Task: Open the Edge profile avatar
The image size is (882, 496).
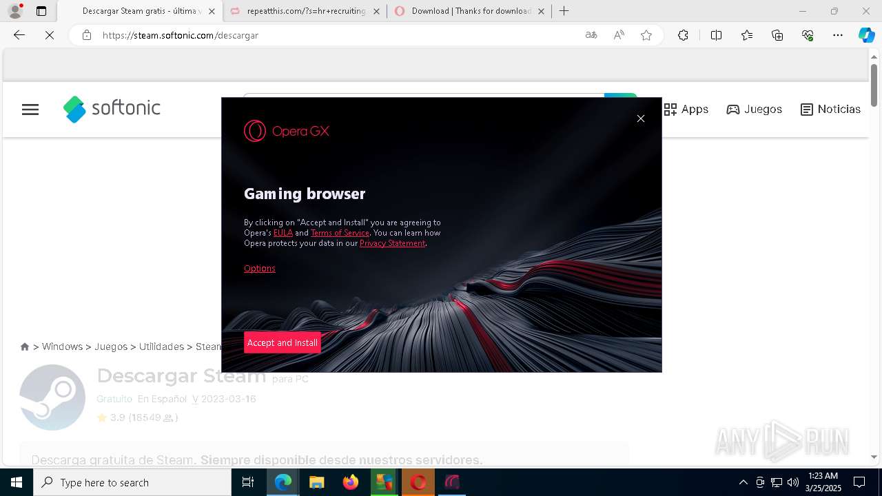Action: pos(15,11)
